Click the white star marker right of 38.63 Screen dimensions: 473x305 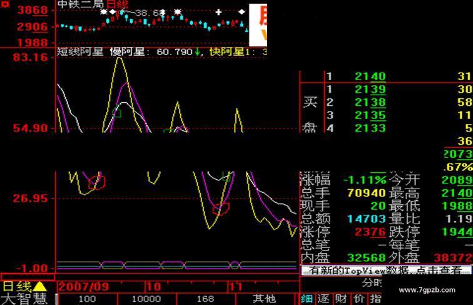point(178,12)
